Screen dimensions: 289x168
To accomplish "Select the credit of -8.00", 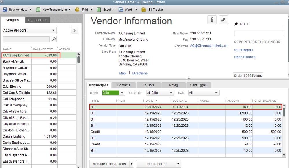I will (186, 144).
